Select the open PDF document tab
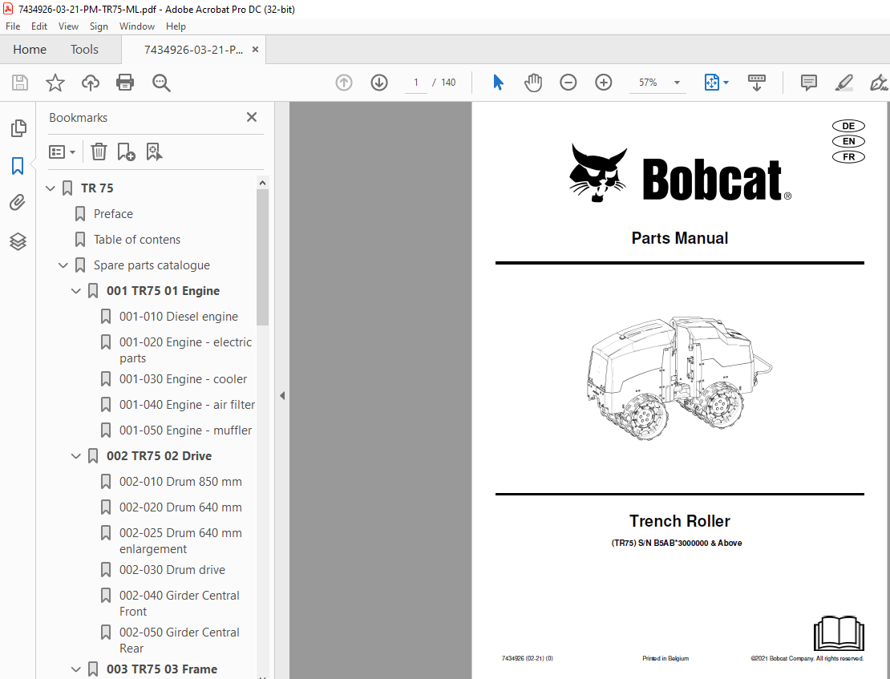890x679 pixels. (x=193, y=50)
